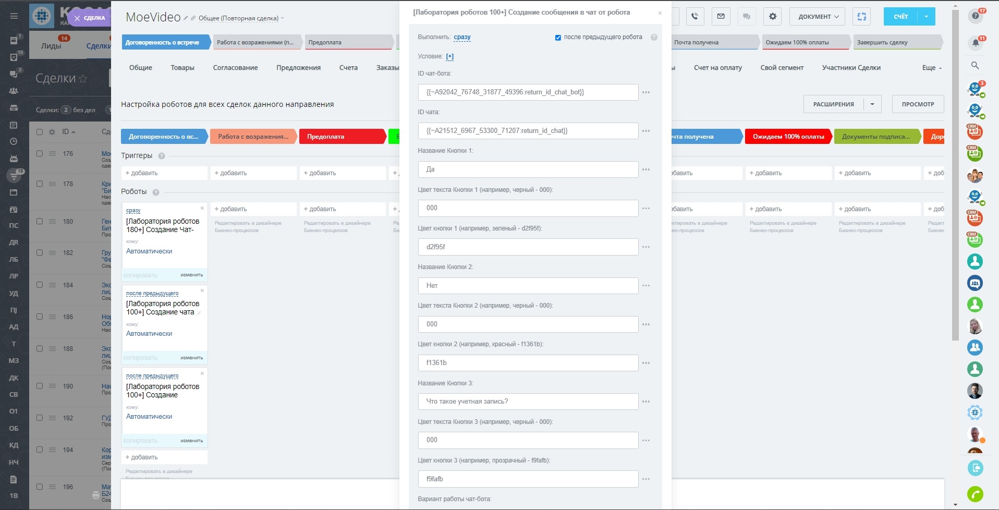Click the favorite star next to Сделки heading
Screen dimensions: 999x510
click(x=83, y=79)
